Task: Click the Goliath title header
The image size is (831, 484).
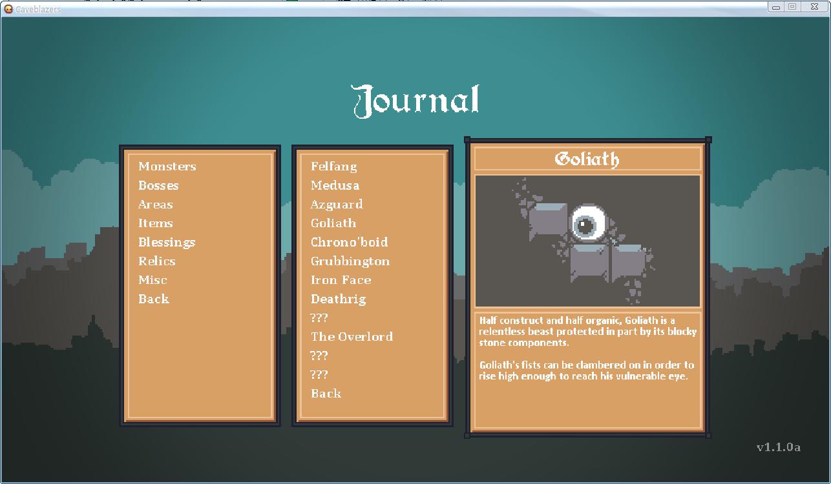Action: click(587, 159)
